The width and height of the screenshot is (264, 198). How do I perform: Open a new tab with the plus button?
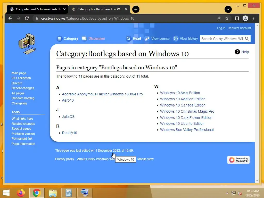point(136,9)
